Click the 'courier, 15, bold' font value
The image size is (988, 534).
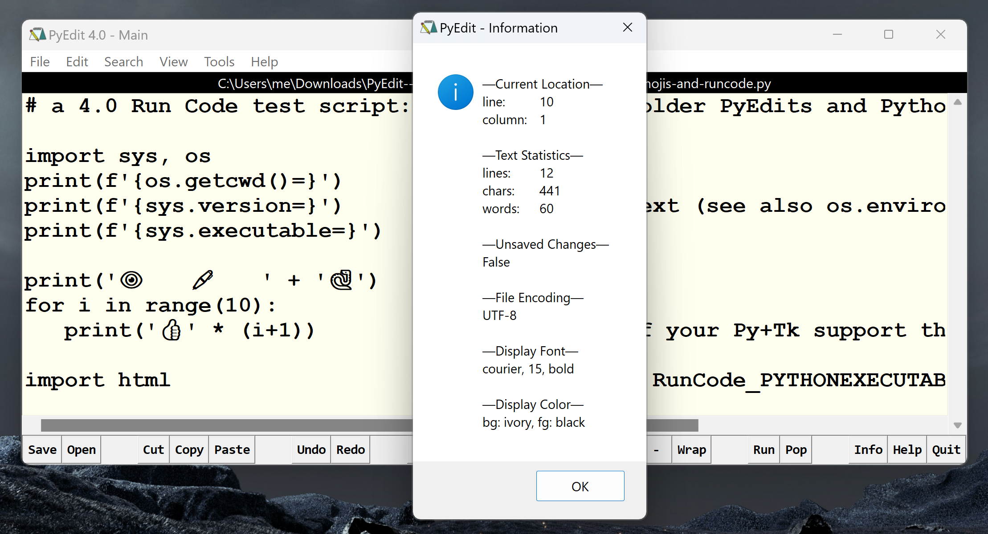(x=528, y=369)
